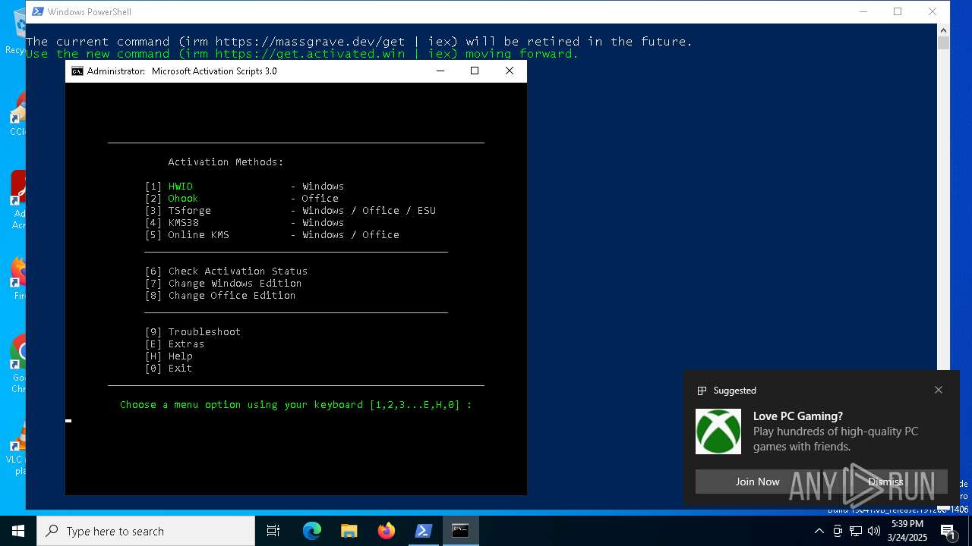
Task: Click the [0] Exit text
Action: [169, 368]
